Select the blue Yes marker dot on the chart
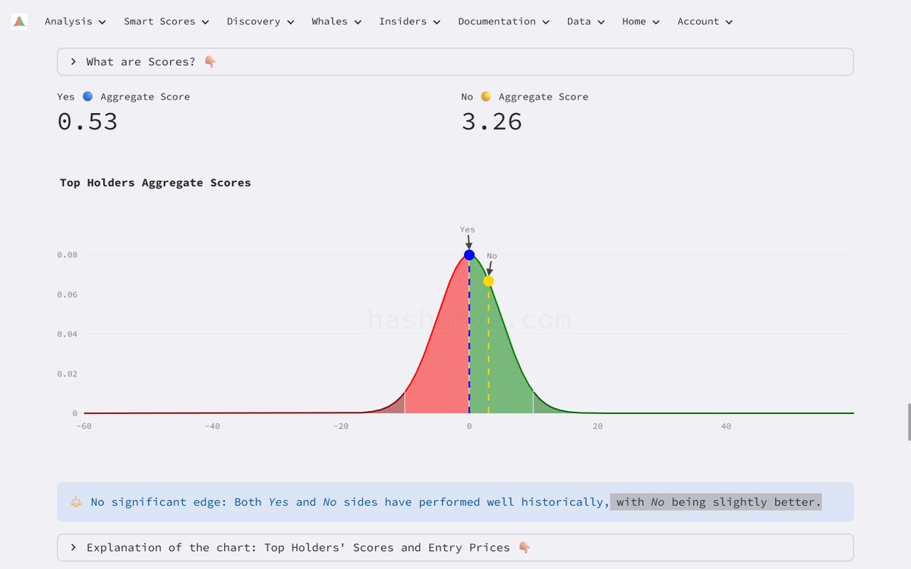This screenshot has width=911, height=569. tap(469, 254)
